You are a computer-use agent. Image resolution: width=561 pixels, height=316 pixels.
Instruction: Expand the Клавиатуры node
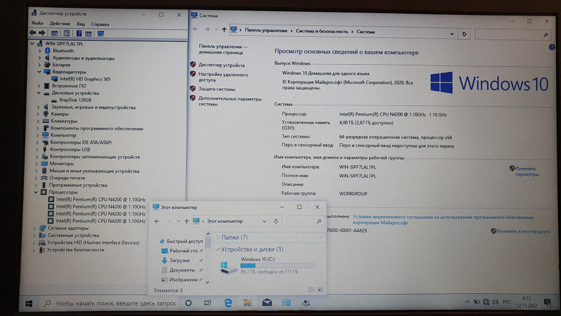coord(38,121)
